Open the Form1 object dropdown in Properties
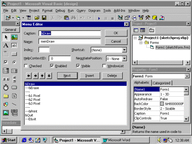Image resolution: width=192 pixels, height=144 pixels. pyautogui.click(x=187, y=76)
